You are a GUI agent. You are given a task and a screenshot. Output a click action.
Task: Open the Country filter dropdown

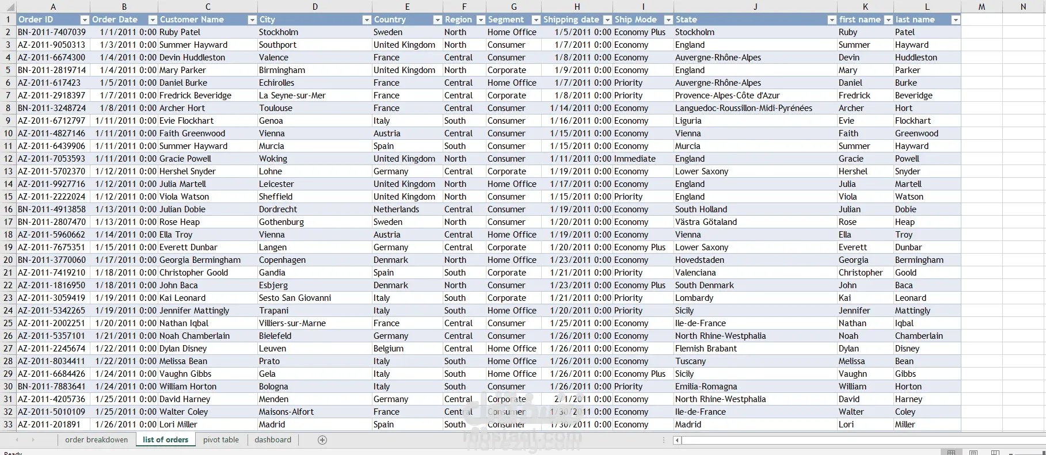(x=438, y=20)
